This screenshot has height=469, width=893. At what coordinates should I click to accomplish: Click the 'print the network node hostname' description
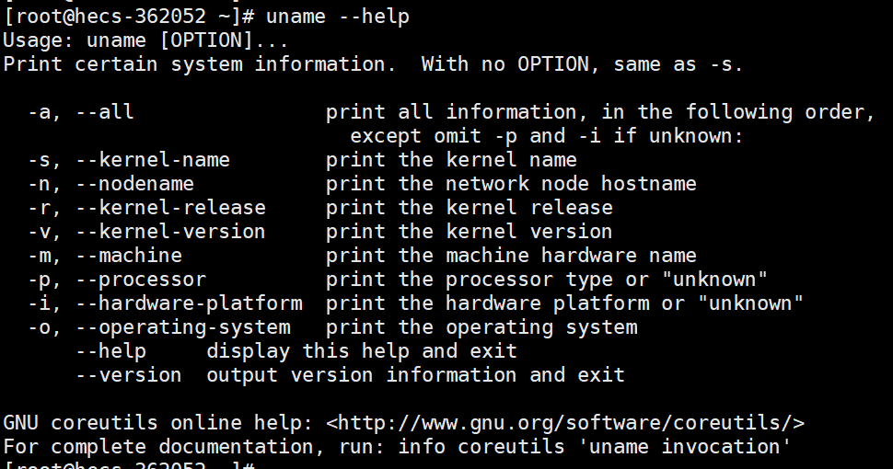pyautogui.click(x=511, y=184)
